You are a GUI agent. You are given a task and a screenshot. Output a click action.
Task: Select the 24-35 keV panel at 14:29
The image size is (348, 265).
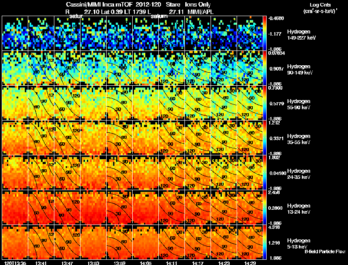coord(250,172)
